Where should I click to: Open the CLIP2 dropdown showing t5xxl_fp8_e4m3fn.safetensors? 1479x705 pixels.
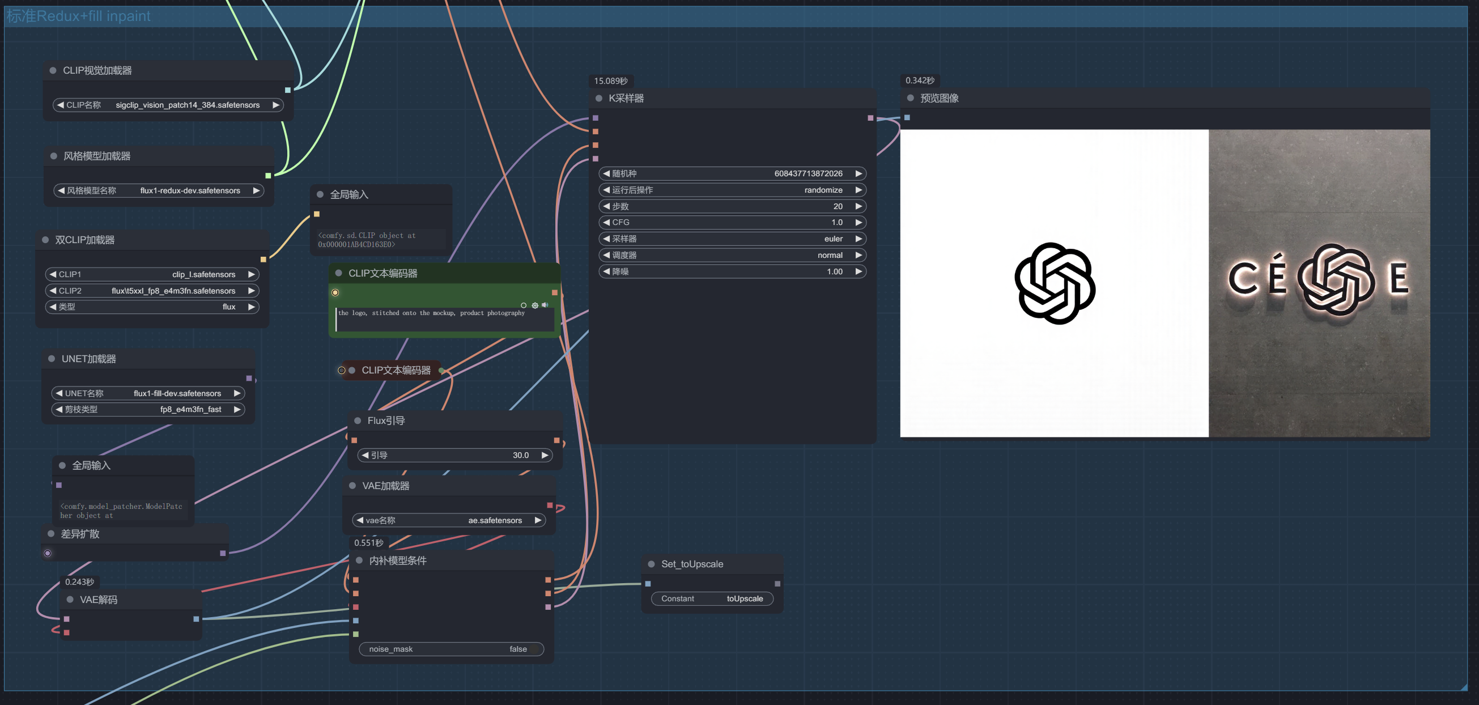[152, 291]
